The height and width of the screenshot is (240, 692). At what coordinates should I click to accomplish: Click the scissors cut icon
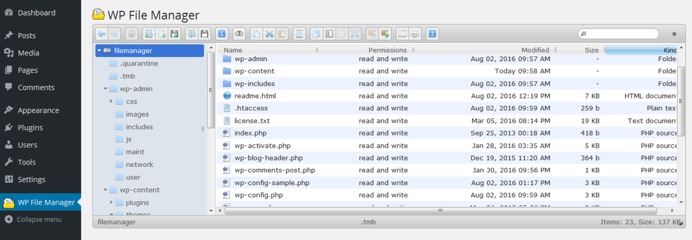point(269,33)
